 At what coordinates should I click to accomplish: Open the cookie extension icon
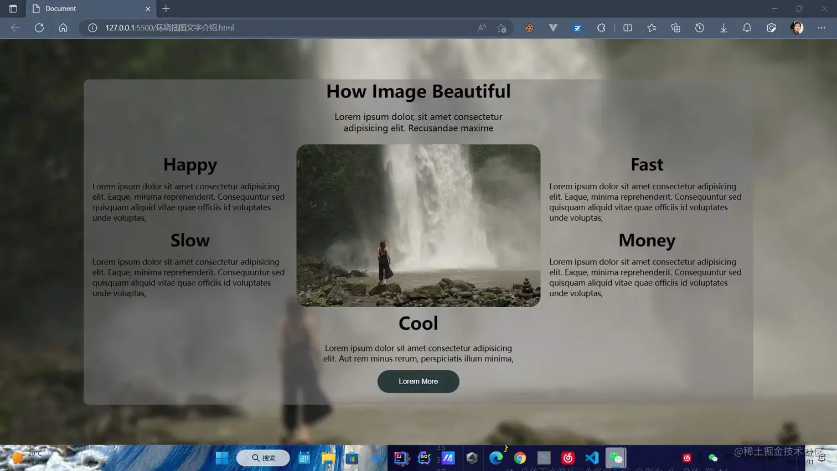(529, 28)
